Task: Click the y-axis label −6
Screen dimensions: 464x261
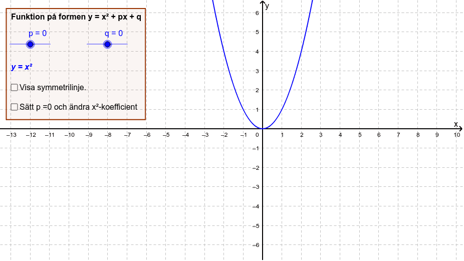Action: 256,245
